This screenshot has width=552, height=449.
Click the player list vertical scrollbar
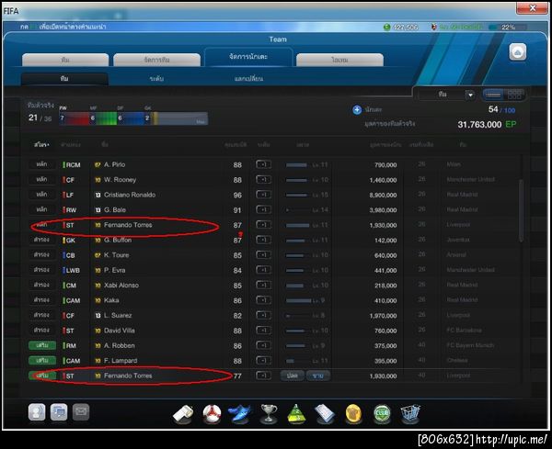(521, 211)
